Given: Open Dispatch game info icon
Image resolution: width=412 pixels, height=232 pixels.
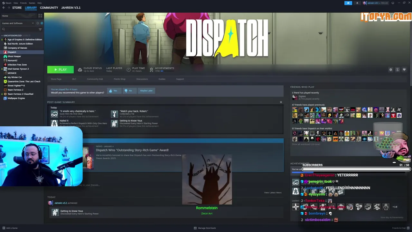Looking at the screenshot, I should click(398, 70).
